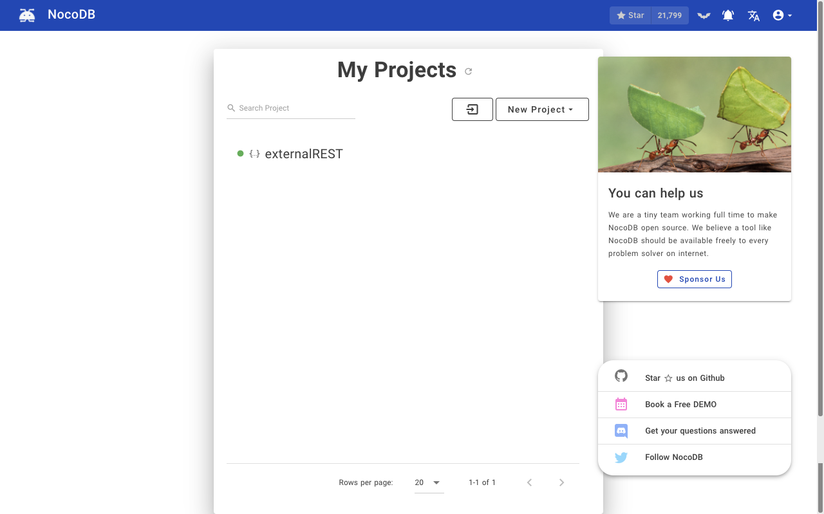This screenshot has width=824, height=514.
Task: Open the Rows per page dropdown
Action: point(429,482)
